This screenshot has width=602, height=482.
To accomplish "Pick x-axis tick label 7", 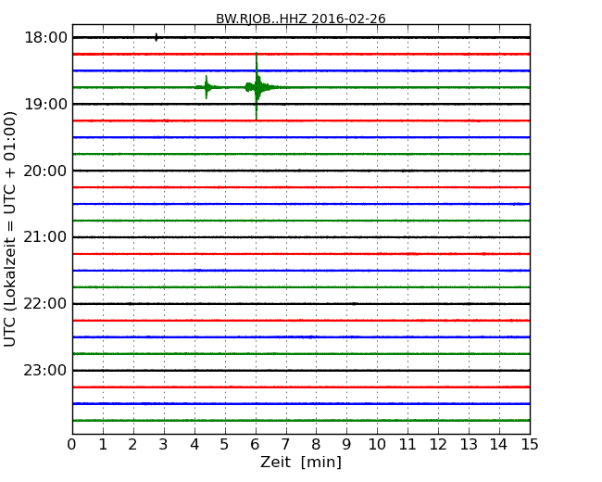I will tap(285, 445).
